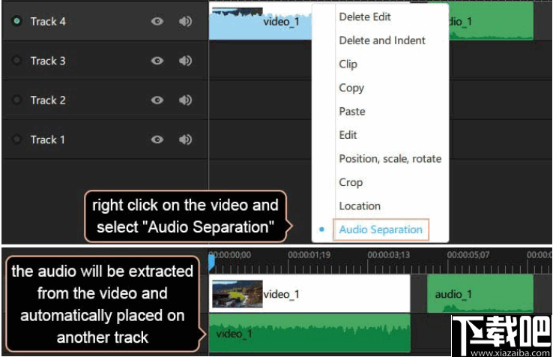Click video_1 thumbnail in top timeline

(238, 12)
